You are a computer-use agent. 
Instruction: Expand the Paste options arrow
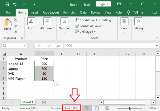[x=7, y=33]
